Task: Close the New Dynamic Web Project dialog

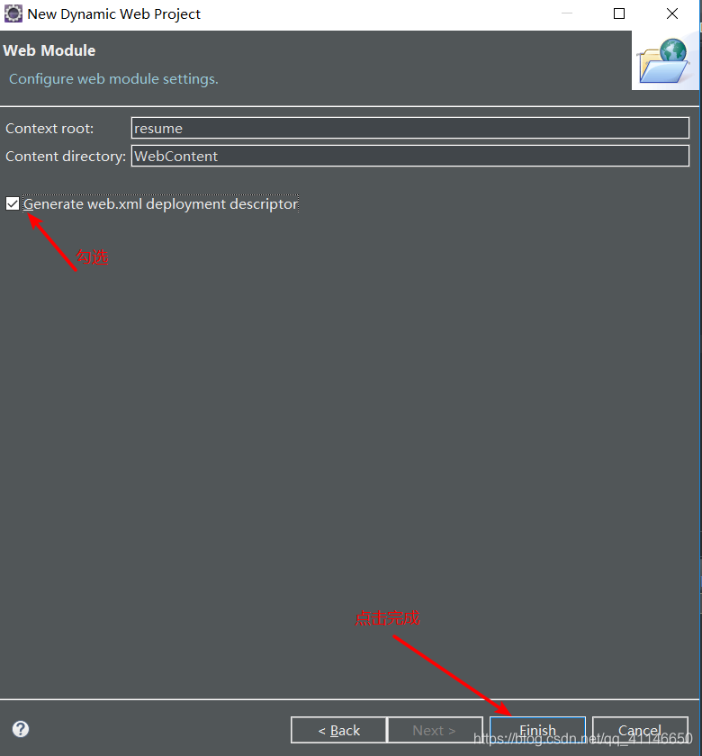Action: point(672,13)
